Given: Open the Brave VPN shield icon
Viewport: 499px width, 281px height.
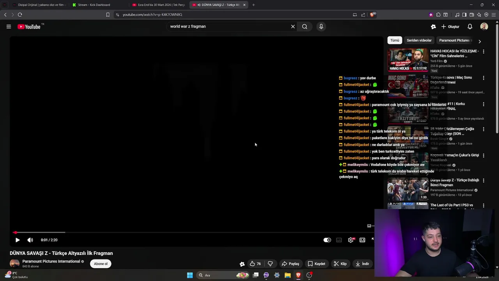Looking at the screenshot, I should coord(486,15).
